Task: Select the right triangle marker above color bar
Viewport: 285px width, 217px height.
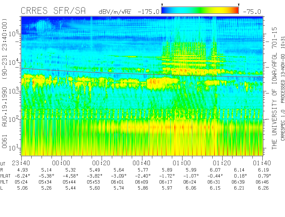Action: pos(239,5)
